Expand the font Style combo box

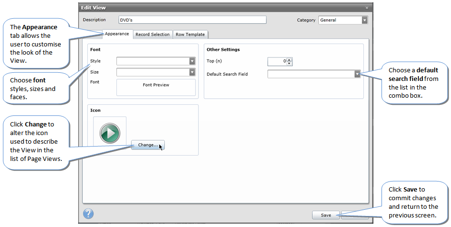192,61
